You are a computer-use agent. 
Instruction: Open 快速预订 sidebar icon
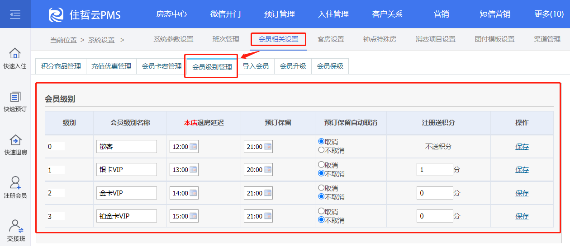(x=15, y=97)
